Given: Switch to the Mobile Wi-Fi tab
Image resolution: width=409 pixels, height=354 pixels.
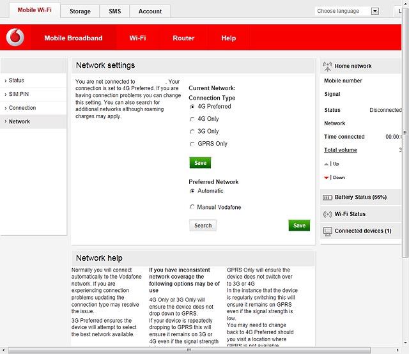Looking at the screenshot, I should (35, 10).
